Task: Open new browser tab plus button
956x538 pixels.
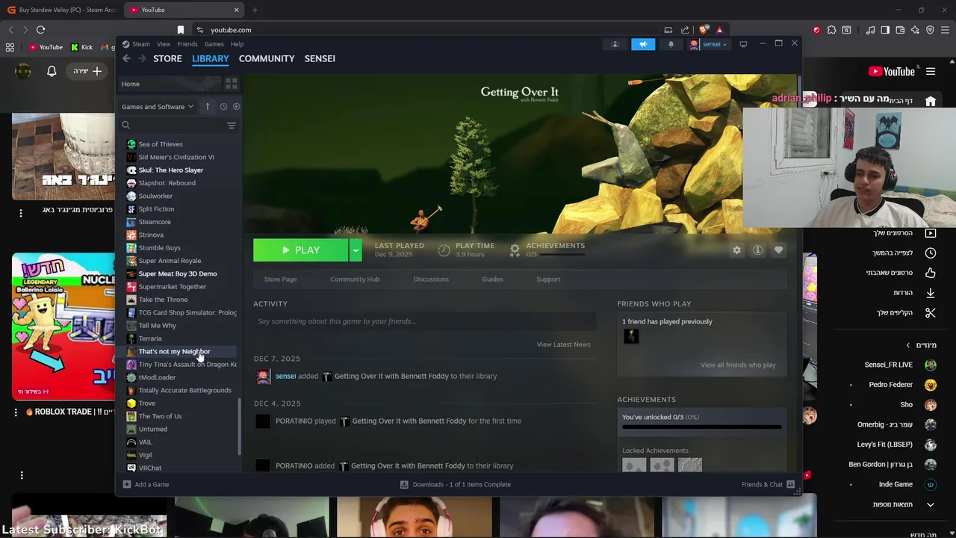Action: (x=255, y=10)
